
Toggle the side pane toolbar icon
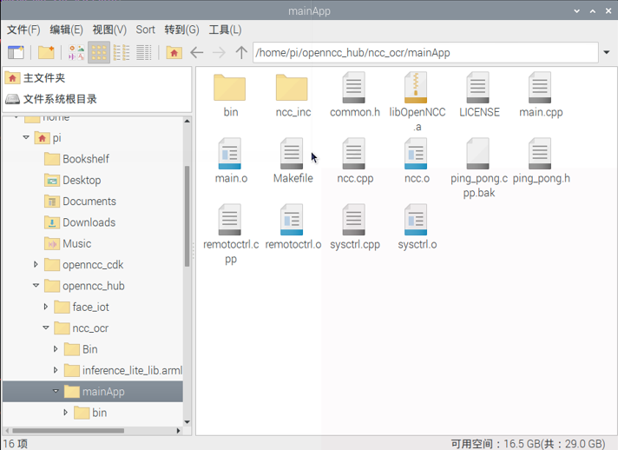(x=16, y=52)
